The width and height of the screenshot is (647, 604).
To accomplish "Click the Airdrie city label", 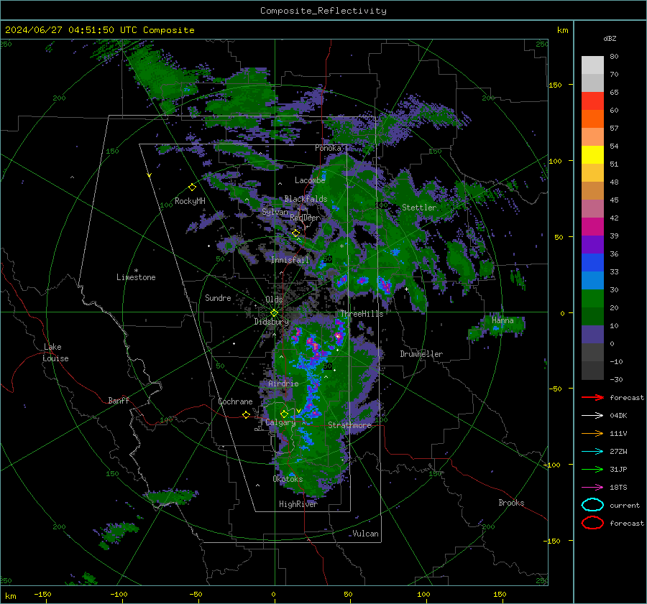I will (283, 384).
